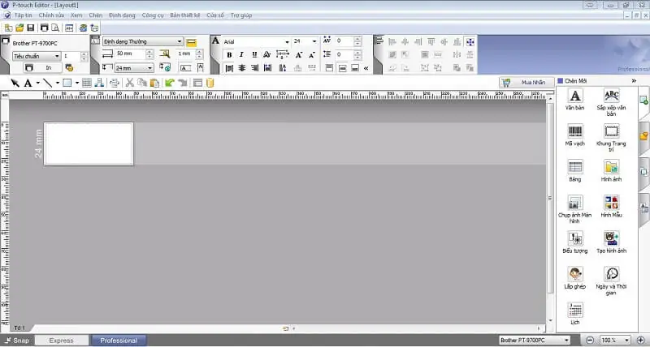Click the Mua Nhãn button
Image resolution: width=650 pixels, height=347 pixels.
[526, 83]
